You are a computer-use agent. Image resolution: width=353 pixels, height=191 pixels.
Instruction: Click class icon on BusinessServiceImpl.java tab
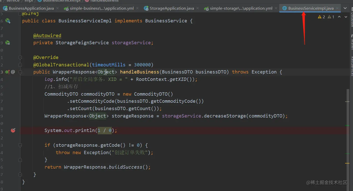pyautogui.click(x=285, y=8)
